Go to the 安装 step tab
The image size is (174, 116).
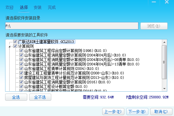tap(37, 8)
